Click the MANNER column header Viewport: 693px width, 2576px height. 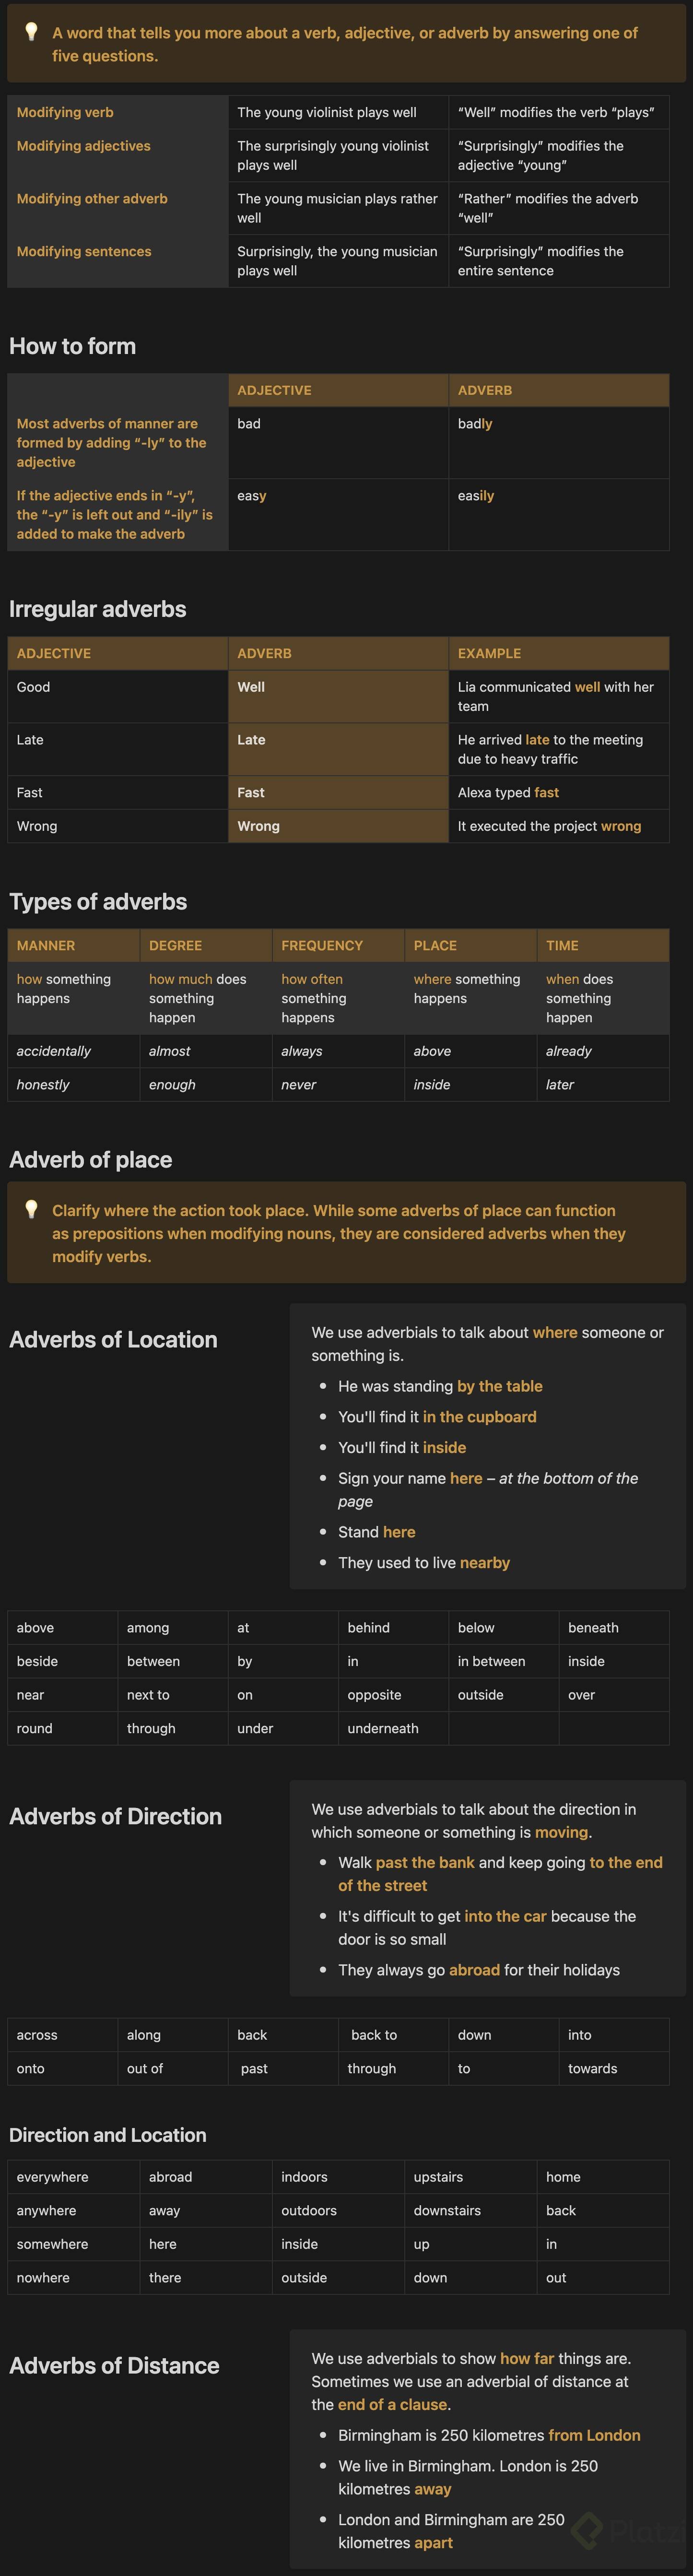46,945
